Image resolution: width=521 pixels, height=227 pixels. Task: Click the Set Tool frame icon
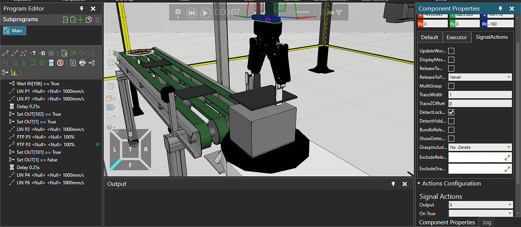[x=33, y=53]
